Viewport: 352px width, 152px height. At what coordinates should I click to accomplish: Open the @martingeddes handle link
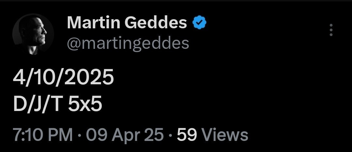[128, 43]
